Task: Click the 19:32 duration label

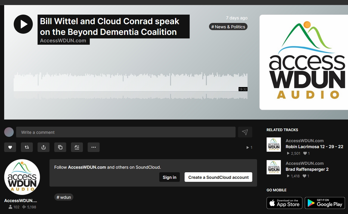Action: [243, 89]
